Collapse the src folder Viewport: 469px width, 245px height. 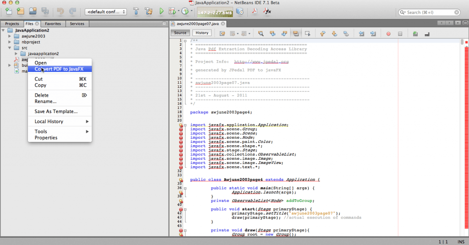click(x=10, y=48)
